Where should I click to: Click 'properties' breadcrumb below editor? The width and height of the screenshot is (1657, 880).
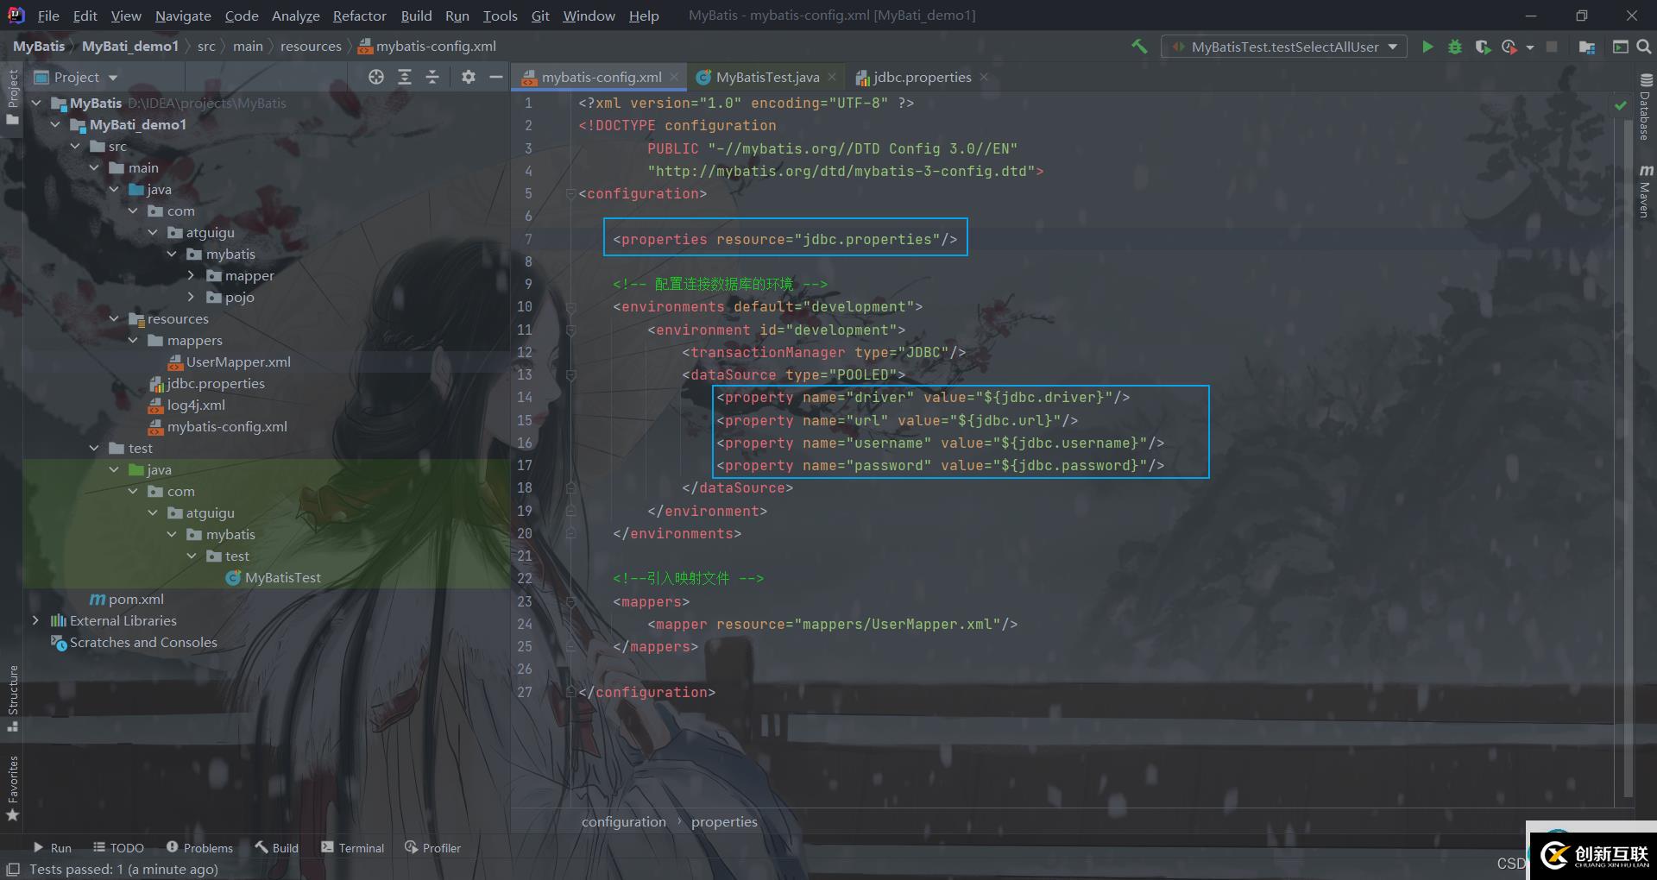724,821
